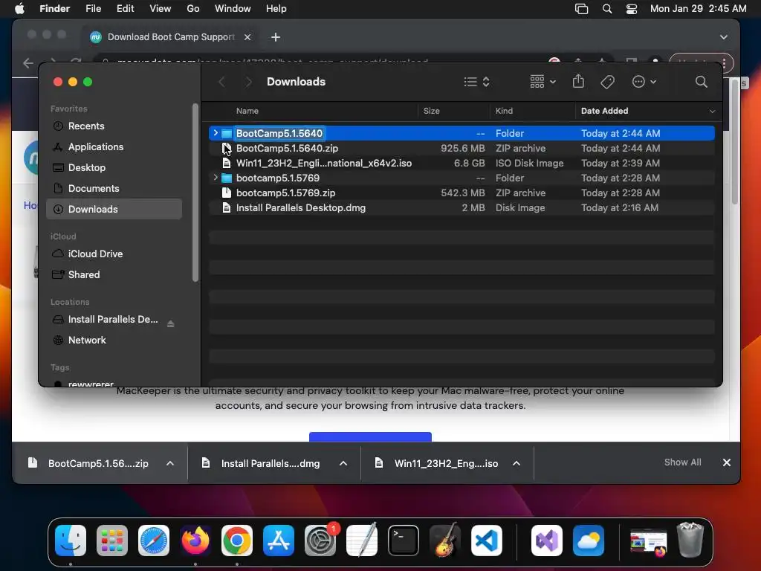Open the Finder action ellipsis menu
761x571 pixels.
tap(644, 82)
